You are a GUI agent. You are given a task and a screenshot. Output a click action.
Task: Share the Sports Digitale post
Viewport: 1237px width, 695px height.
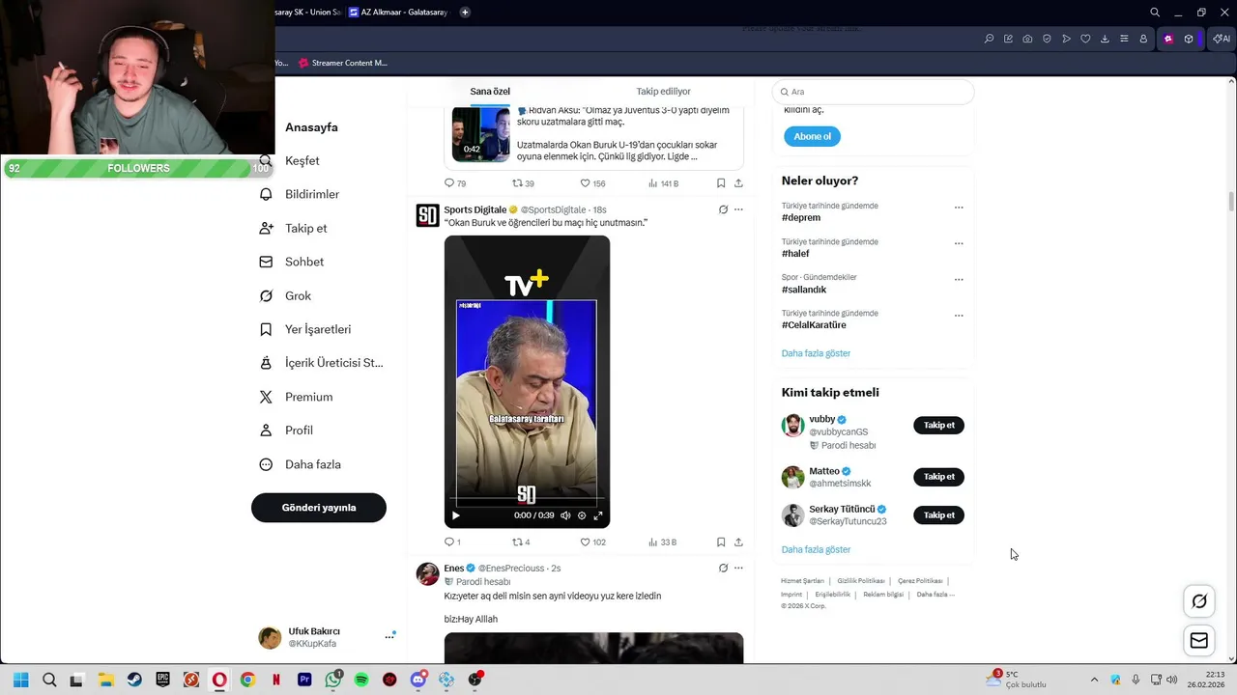(x=738, y=542)
